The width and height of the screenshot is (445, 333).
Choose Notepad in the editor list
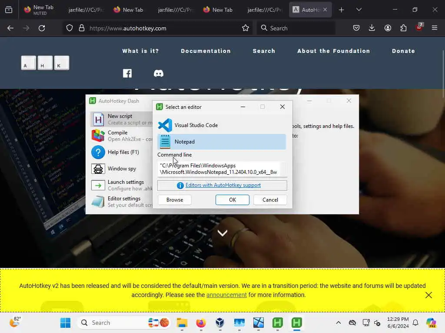(x=222, y=142)
